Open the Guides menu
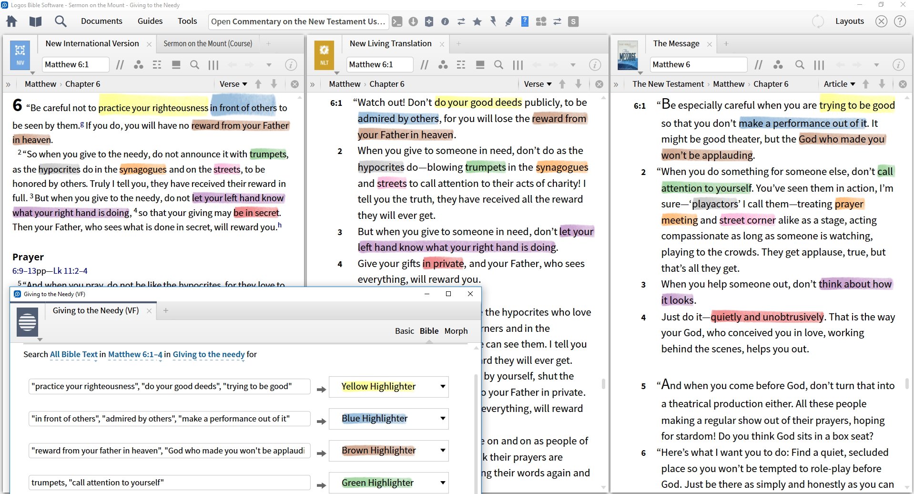Viewport: 914px width, 494px height. click(x=150, y=21)
